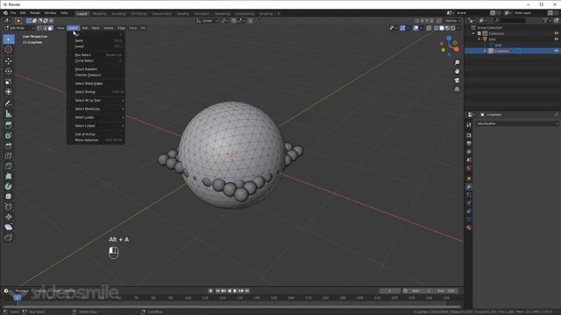561x315 pixels.
Task: Open the Active Tool properties tab
Action: (x=469, y=125)
